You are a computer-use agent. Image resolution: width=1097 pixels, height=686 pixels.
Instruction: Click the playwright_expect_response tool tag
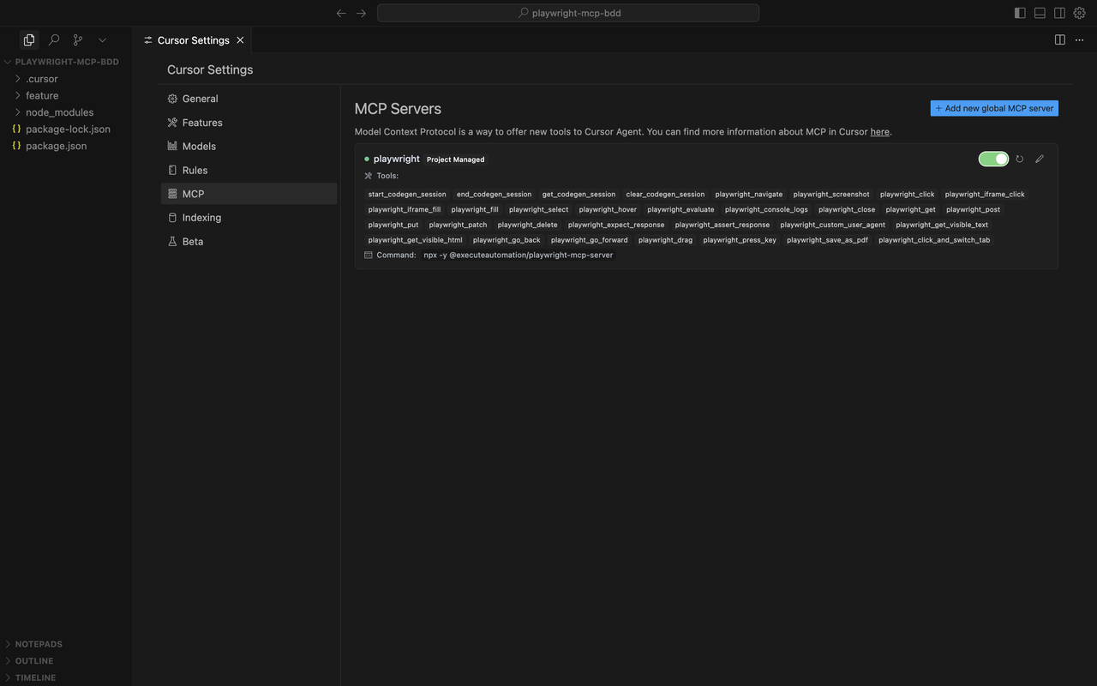point(616,226)
